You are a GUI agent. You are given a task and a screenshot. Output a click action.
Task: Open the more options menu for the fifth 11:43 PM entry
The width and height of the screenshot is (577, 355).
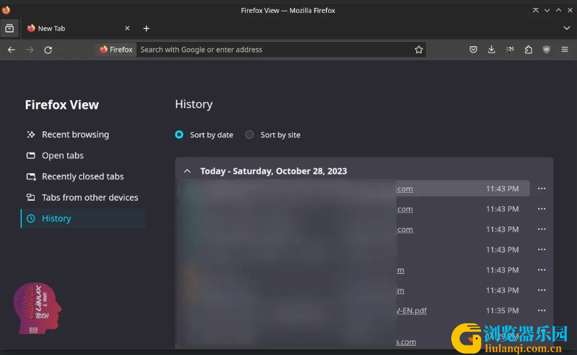click(542, 270)
